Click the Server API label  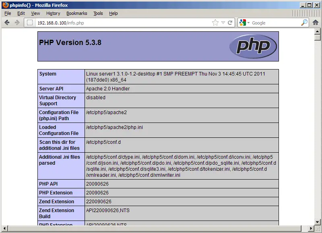51,88
